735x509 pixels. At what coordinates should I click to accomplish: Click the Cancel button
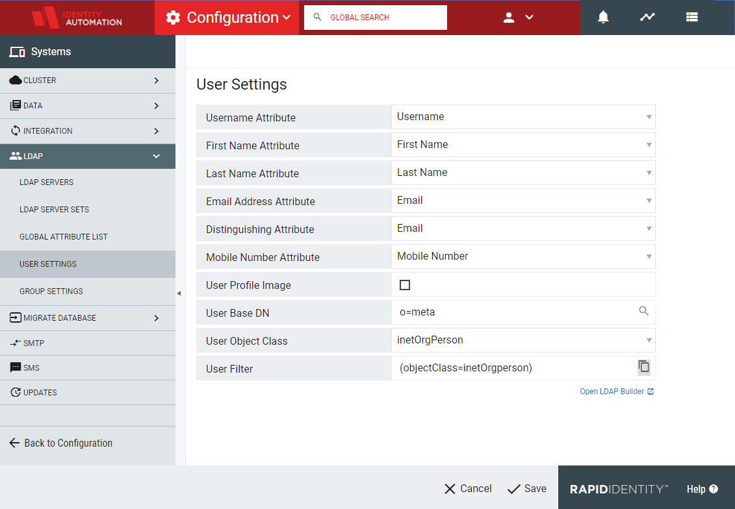click(x=468, y=488)
